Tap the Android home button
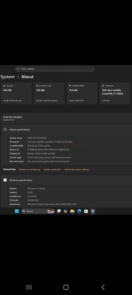 66,287
